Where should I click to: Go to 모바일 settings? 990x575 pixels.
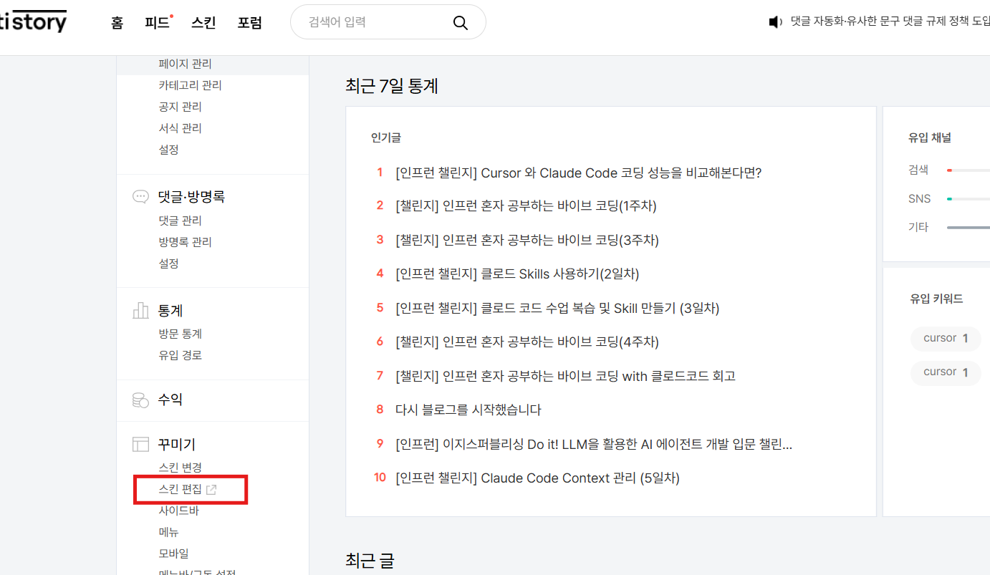pyautogui.click(x=173, y=554)
